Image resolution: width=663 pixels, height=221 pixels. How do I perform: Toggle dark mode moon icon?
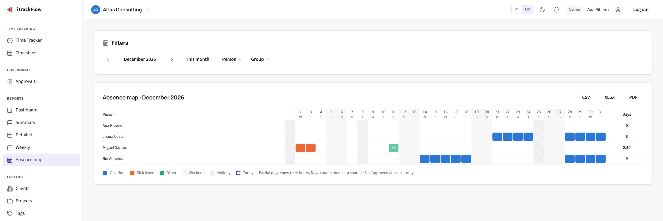pyautogui.click(x=542, y=10)
